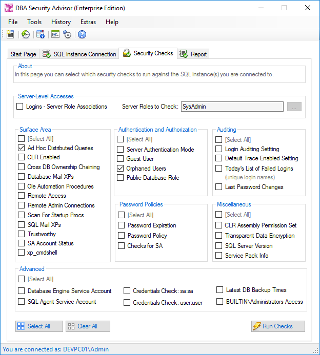Check the Remote Access option
The height and width of the screenshot is (355, 320).
22,195
